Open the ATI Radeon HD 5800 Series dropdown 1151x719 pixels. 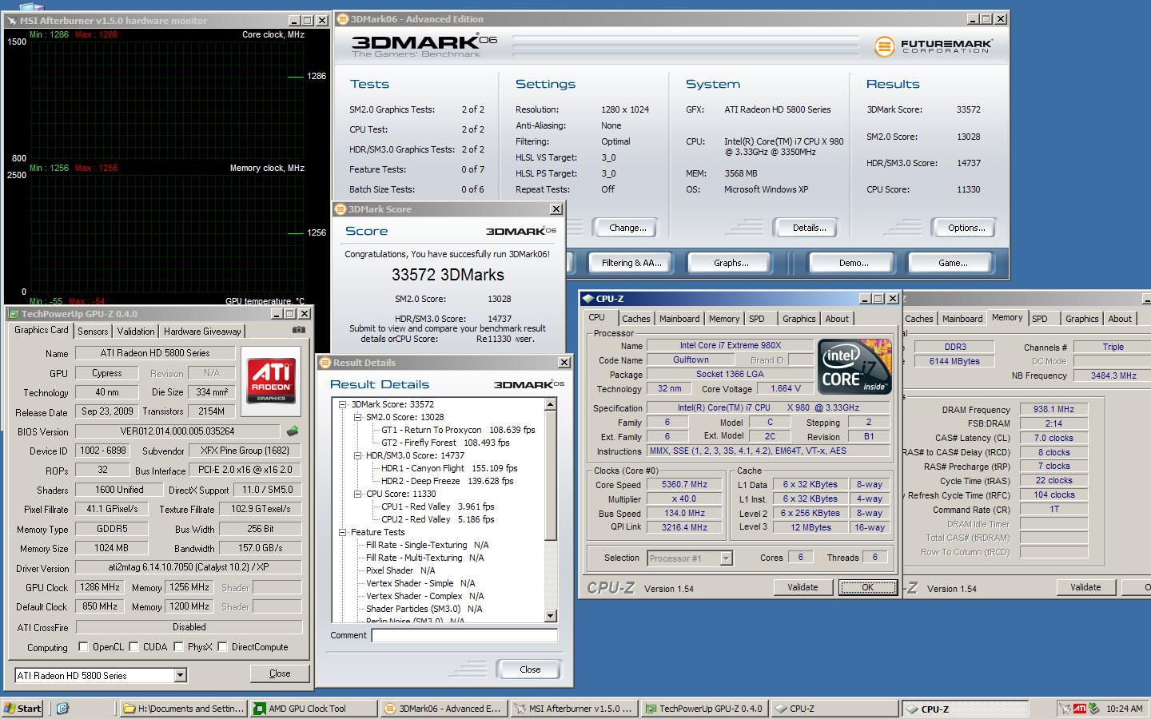point(180,676)
